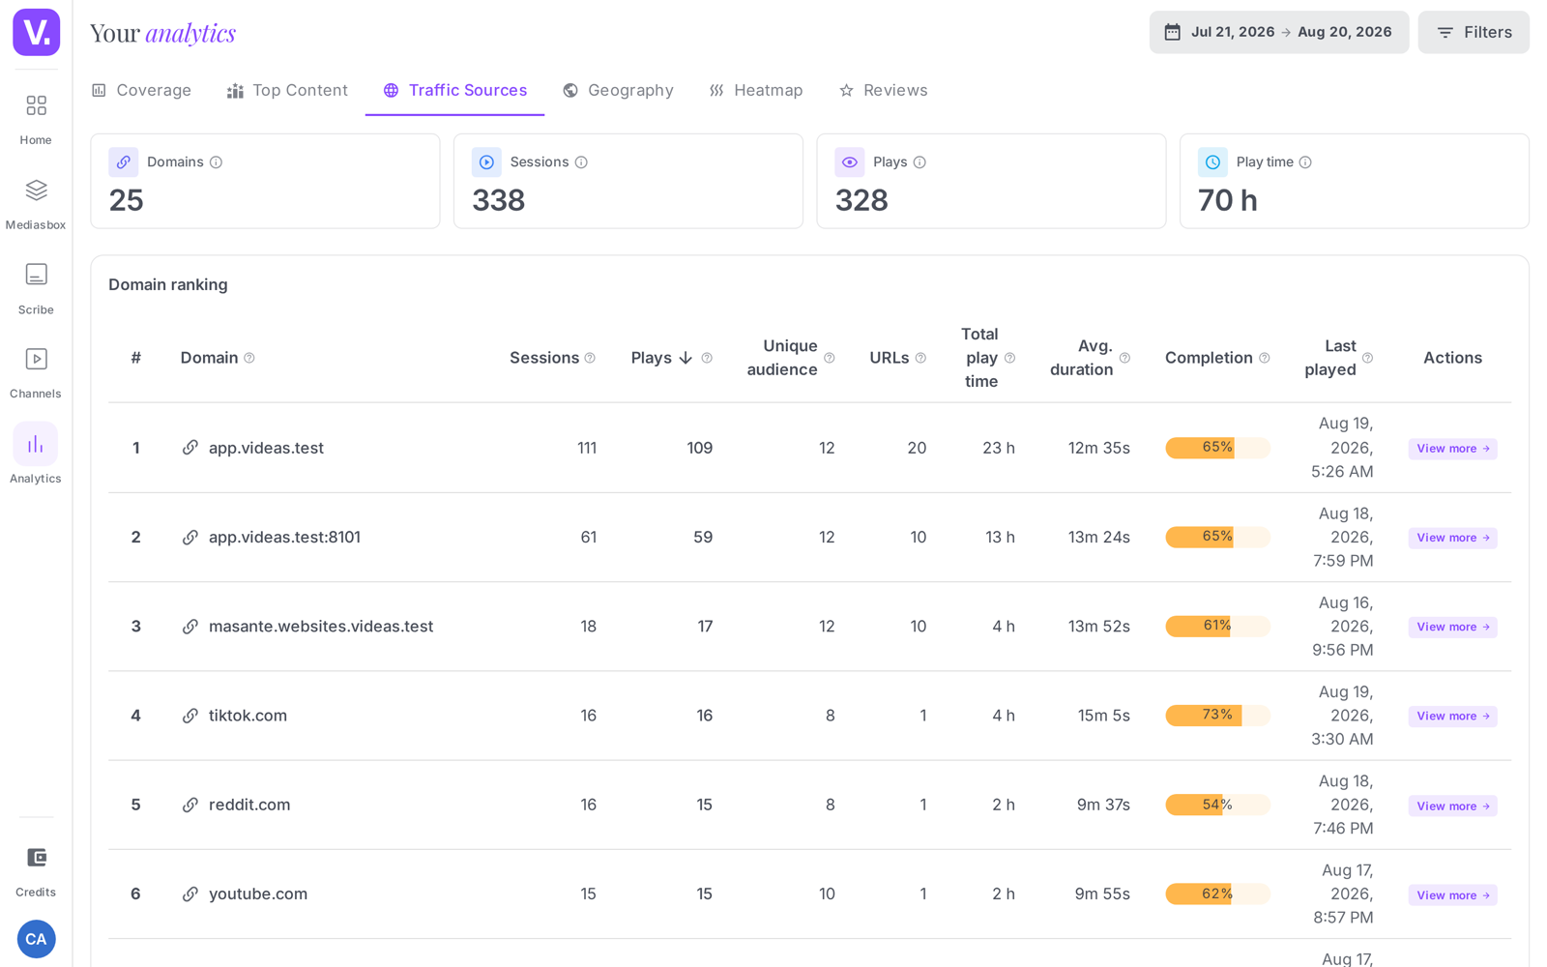Click the CA user avatar
The image size is (1547, 967).
36,939
